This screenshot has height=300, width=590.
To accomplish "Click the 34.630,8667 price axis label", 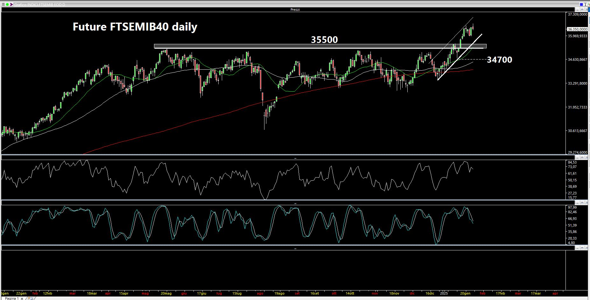I will pyautogui.click(x=578, y=59).
